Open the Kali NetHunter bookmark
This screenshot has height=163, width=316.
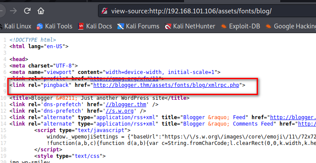tap(190, 26)
